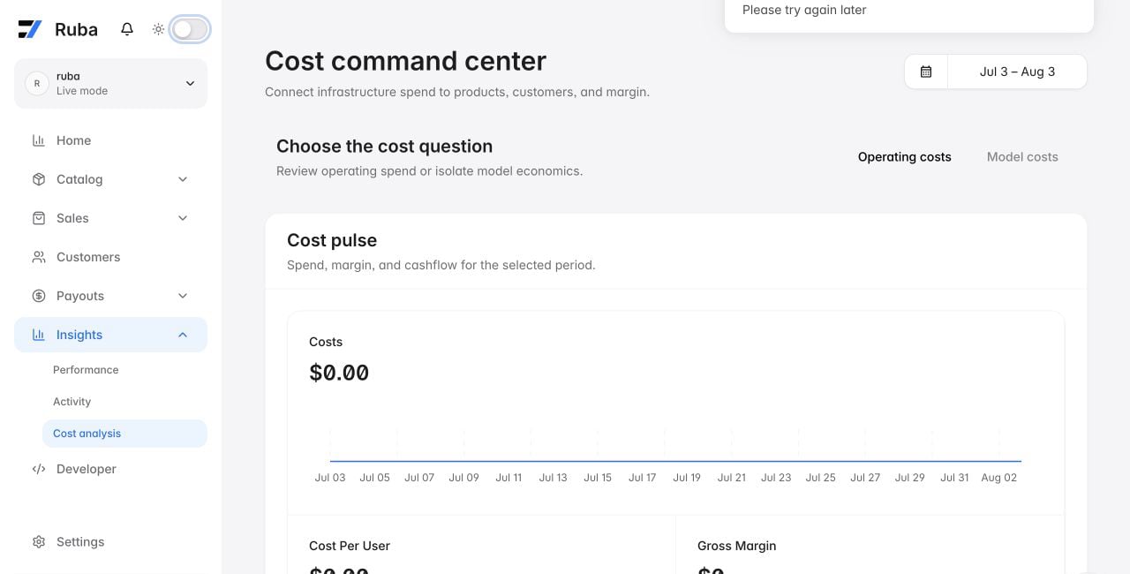Click the Cost Per User heading
This screenshot has width=1130, height=574.
[x=350, y=546]
